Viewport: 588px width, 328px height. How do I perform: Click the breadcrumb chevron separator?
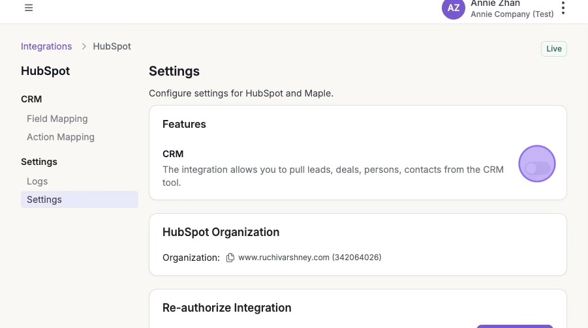84,46
